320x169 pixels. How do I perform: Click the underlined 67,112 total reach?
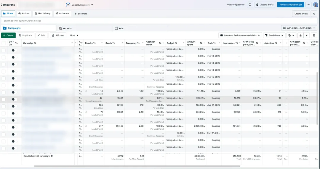click(x=120, y=156)
